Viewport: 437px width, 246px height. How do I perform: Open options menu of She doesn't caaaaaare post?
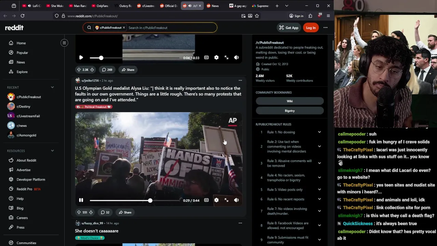(x=240, y=223)
